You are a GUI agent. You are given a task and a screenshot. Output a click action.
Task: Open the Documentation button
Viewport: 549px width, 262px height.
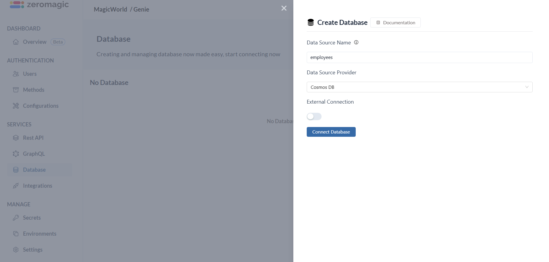(x=395, y=22)
